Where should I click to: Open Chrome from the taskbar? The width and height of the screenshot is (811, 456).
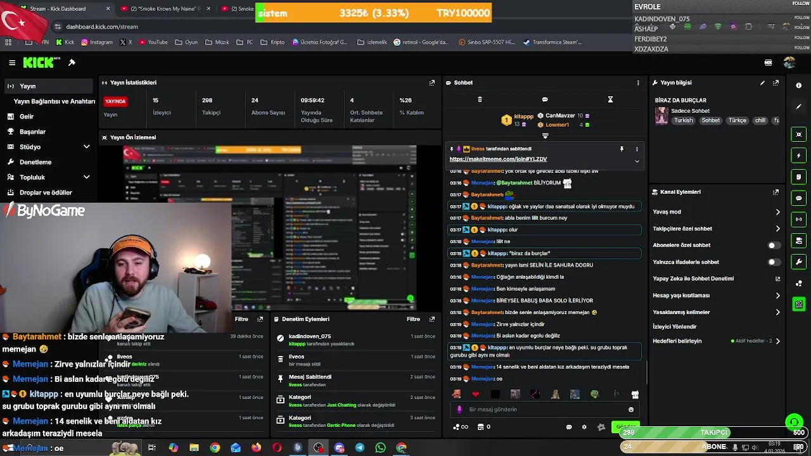coord(215,448)
